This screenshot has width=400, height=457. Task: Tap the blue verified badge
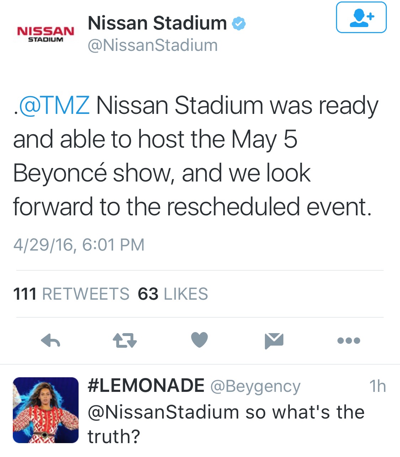coord(239,23)
